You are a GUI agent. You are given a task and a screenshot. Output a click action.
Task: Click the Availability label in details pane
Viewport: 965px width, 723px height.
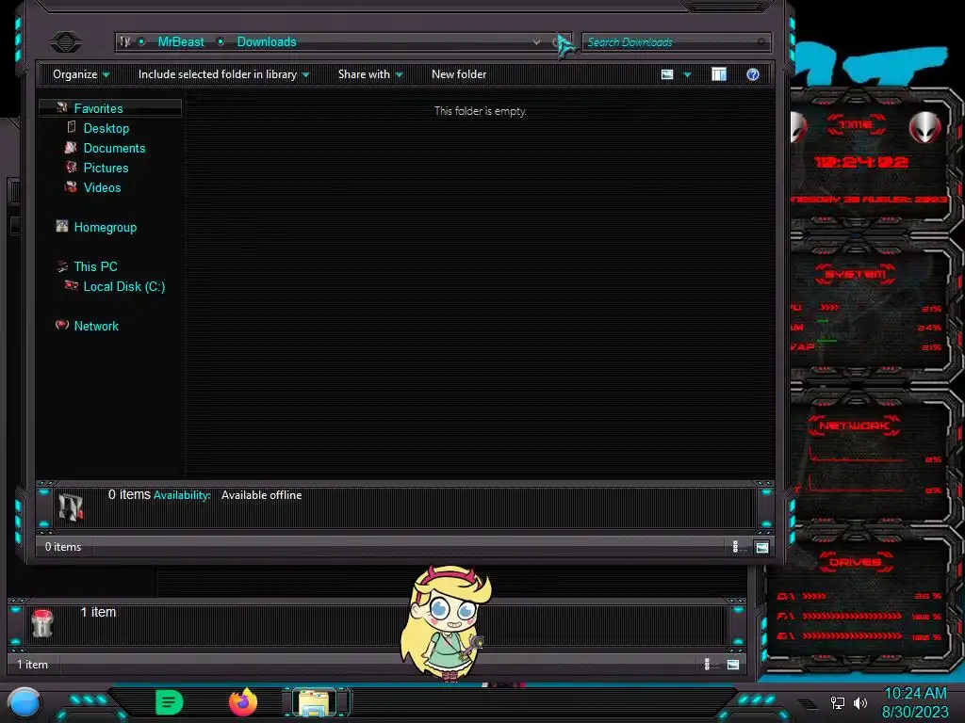click(x=182, y=495)
